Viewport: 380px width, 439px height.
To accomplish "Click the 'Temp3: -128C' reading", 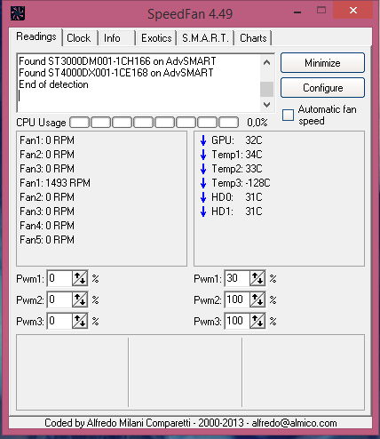I will (241, 183).
